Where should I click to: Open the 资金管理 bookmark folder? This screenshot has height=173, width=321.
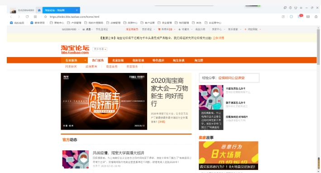pos(165,23)
